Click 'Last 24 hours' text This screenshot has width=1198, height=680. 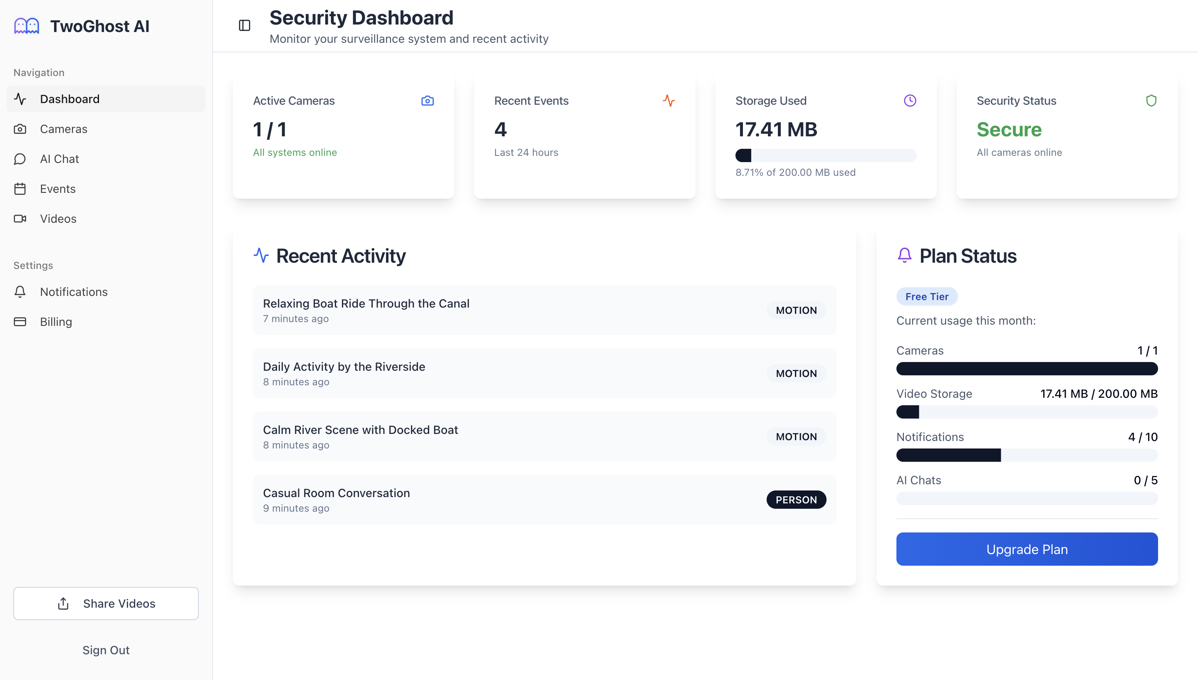pos(526,152)
